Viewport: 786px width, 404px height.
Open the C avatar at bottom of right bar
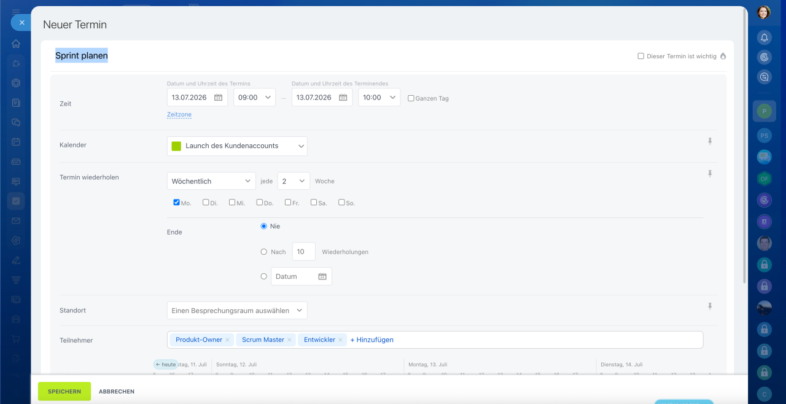764,394
